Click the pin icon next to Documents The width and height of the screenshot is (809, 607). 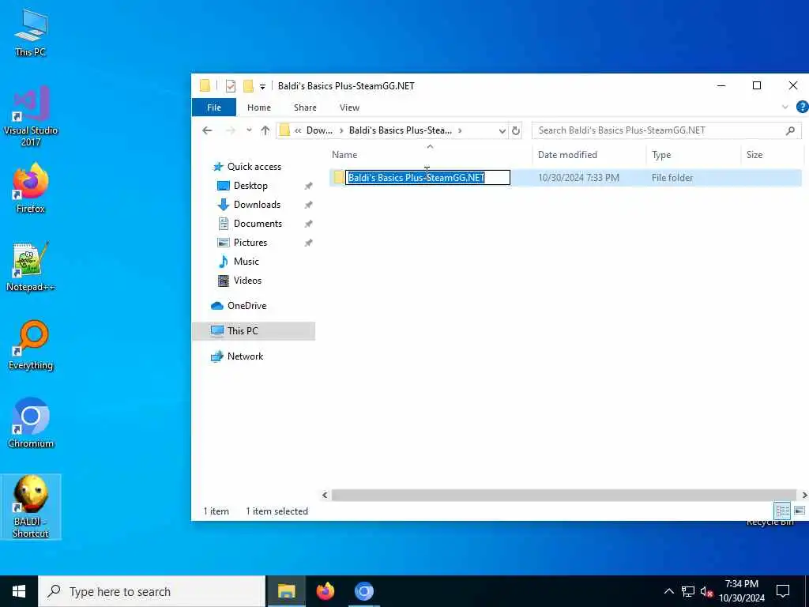click(x=308, y=224)
